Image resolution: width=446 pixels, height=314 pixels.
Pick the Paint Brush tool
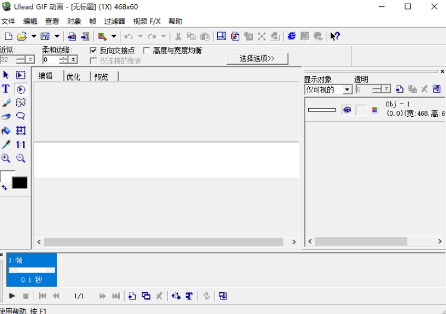6,103
